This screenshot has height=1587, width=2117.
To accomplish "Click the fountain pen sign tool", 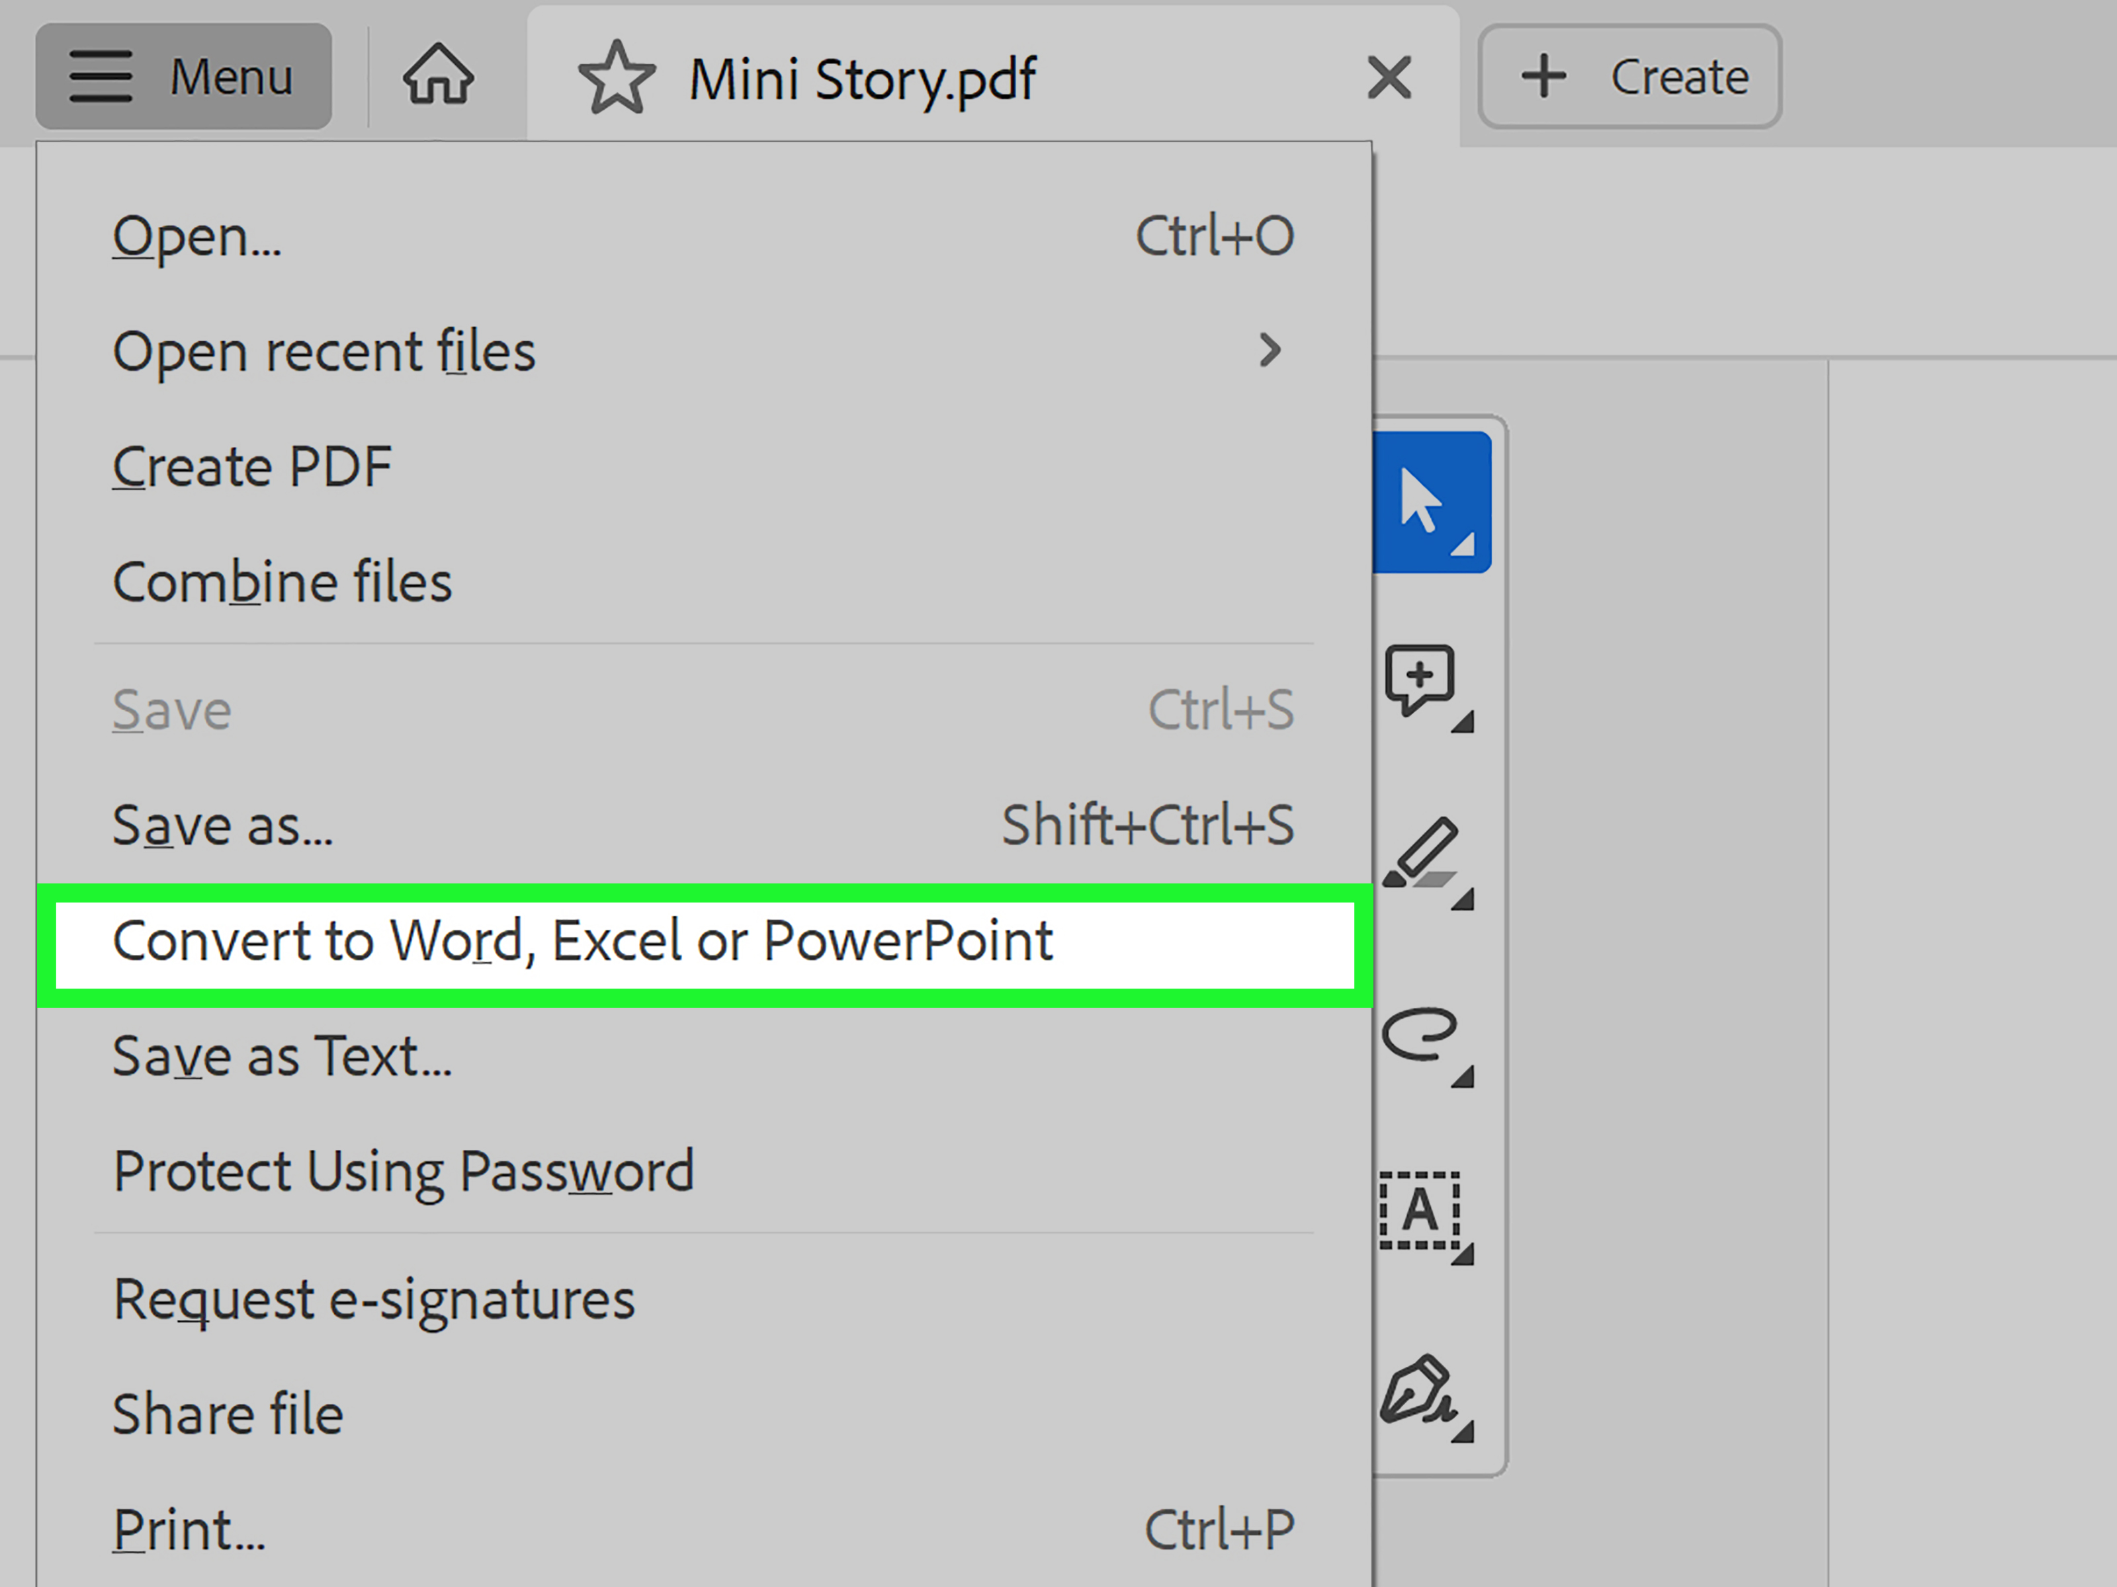I will (x=1416, y=1389).
